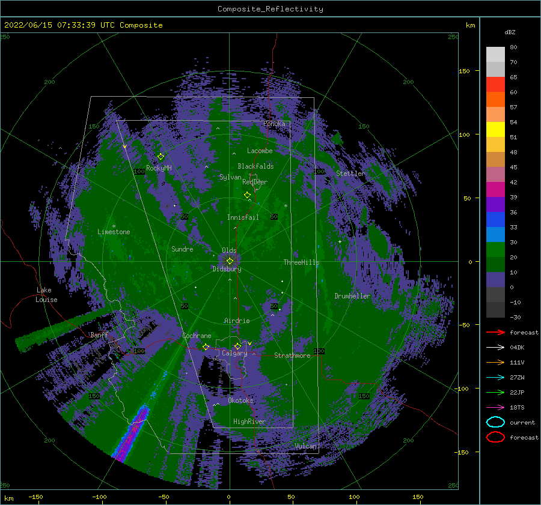Click the bright green 30 dBZ swatch
This screenshot has width=541, height=505.
[x=495, y=249]
